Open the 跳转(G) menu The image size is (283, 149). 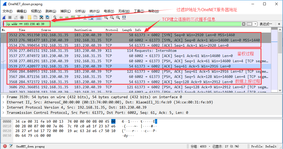click(x=51, y=11)
